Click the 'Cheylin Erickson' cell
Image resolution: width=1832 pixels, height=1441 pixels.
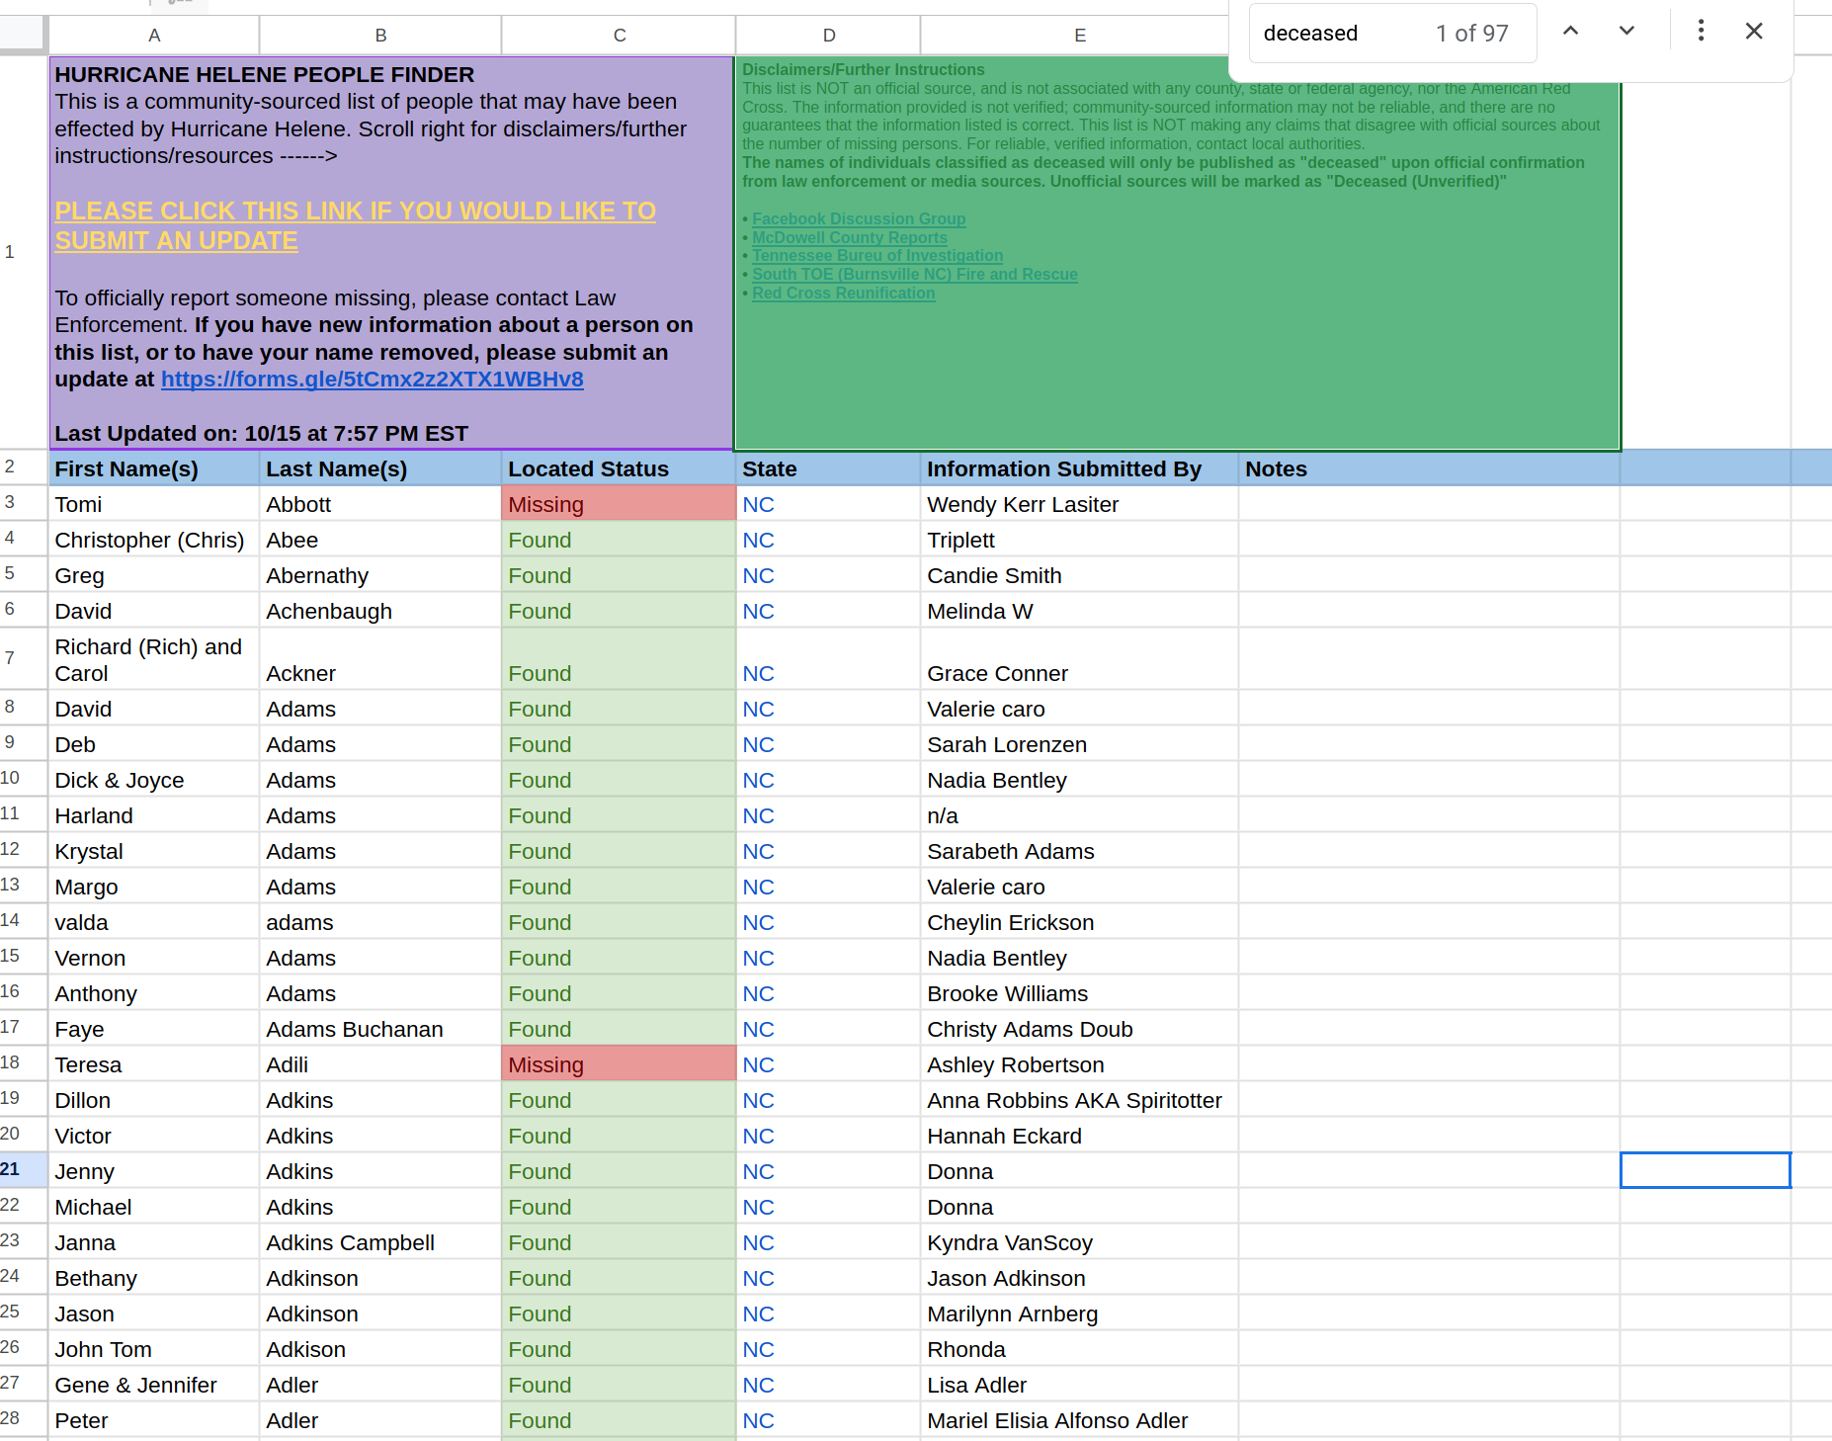pos(1079,922)
